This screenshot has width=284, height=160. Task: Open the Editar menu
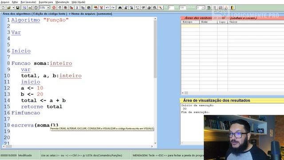click(15, 2)
